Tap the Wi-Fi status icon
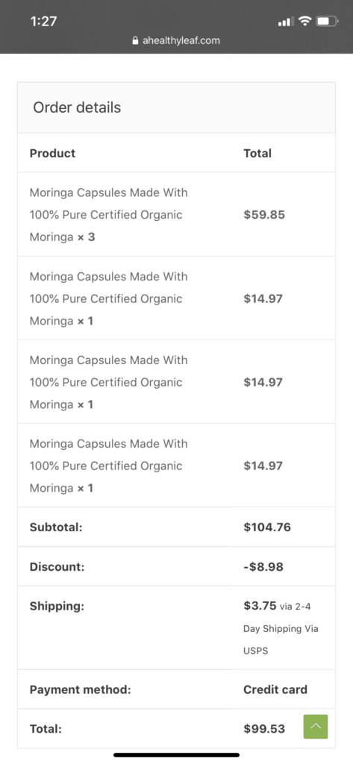The image size is (353, 764). tap(305, 21)
